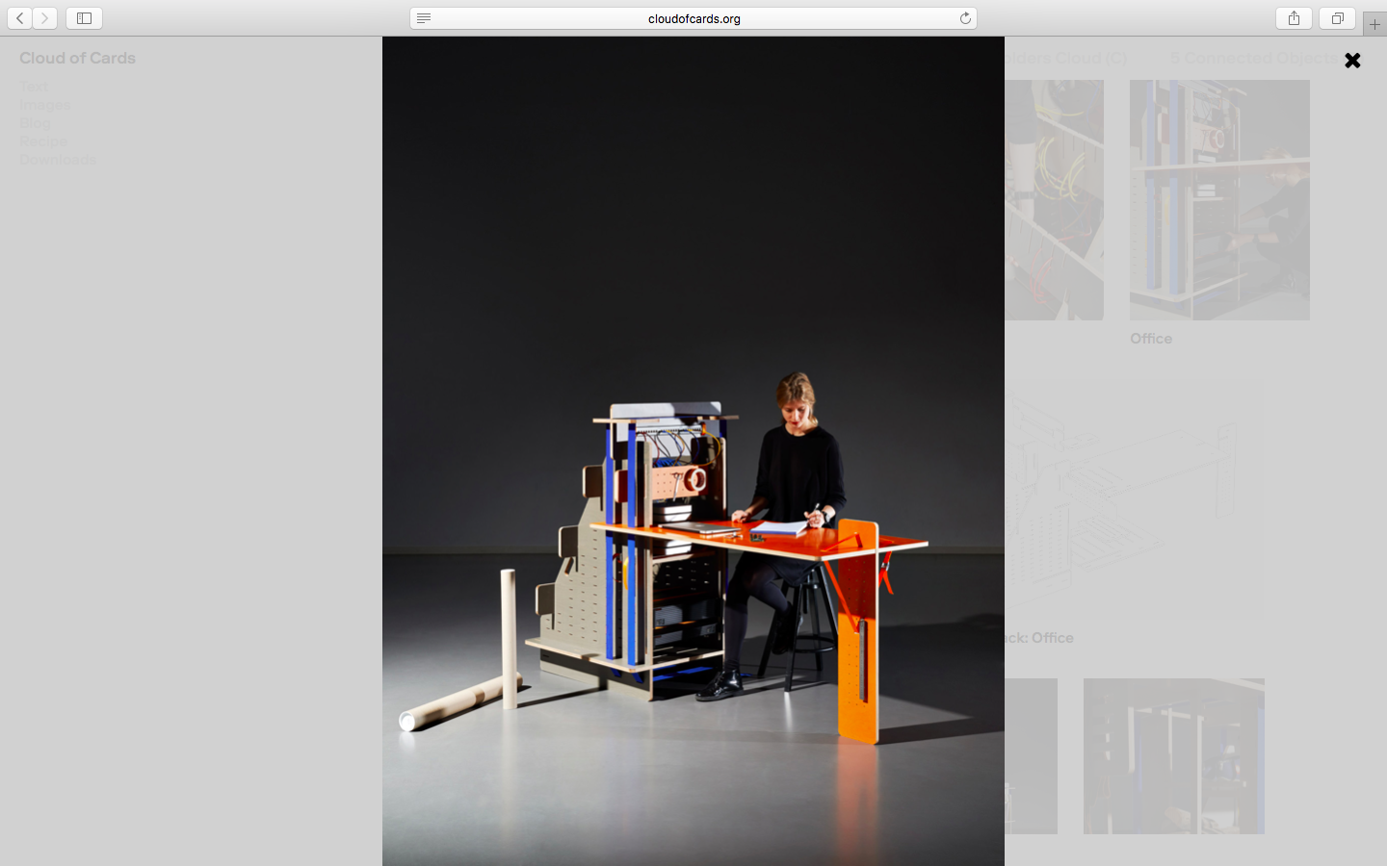1387x866 pixels.
Task: Open the Recipe page
Action: click(x=43, y=141)
